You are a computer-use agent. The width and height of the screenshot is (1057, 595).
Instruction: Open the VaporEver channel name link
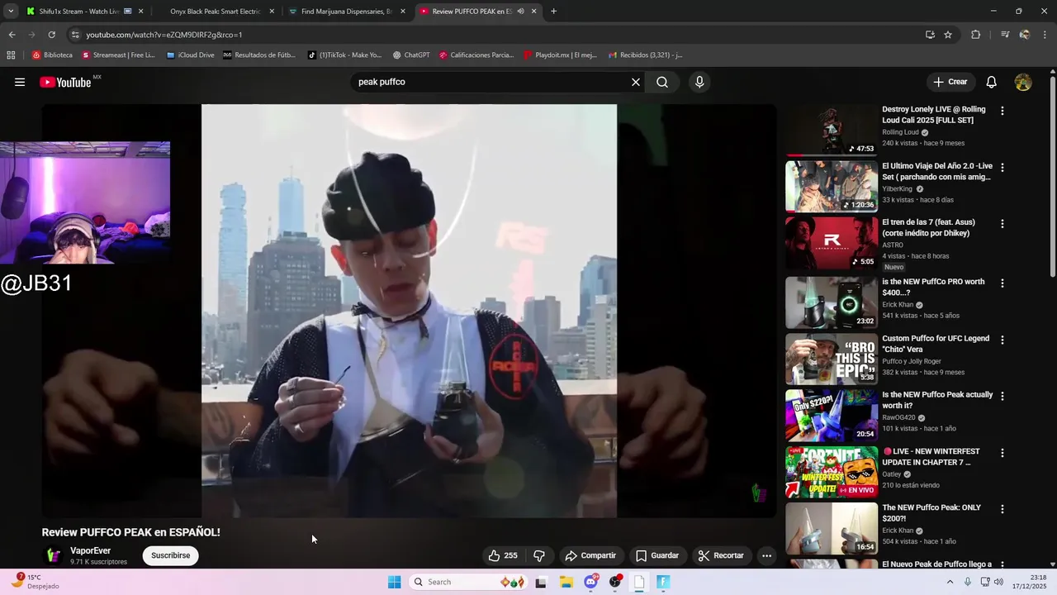90,550
